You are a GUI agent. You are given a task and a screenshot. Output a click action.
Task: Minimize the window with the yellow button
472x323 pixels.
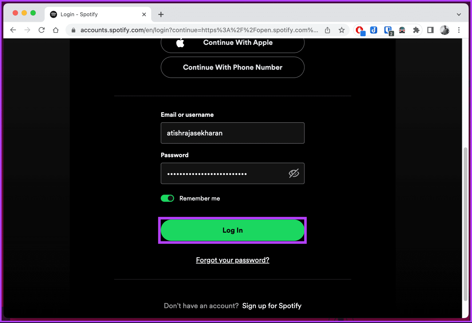pos(24,13)
